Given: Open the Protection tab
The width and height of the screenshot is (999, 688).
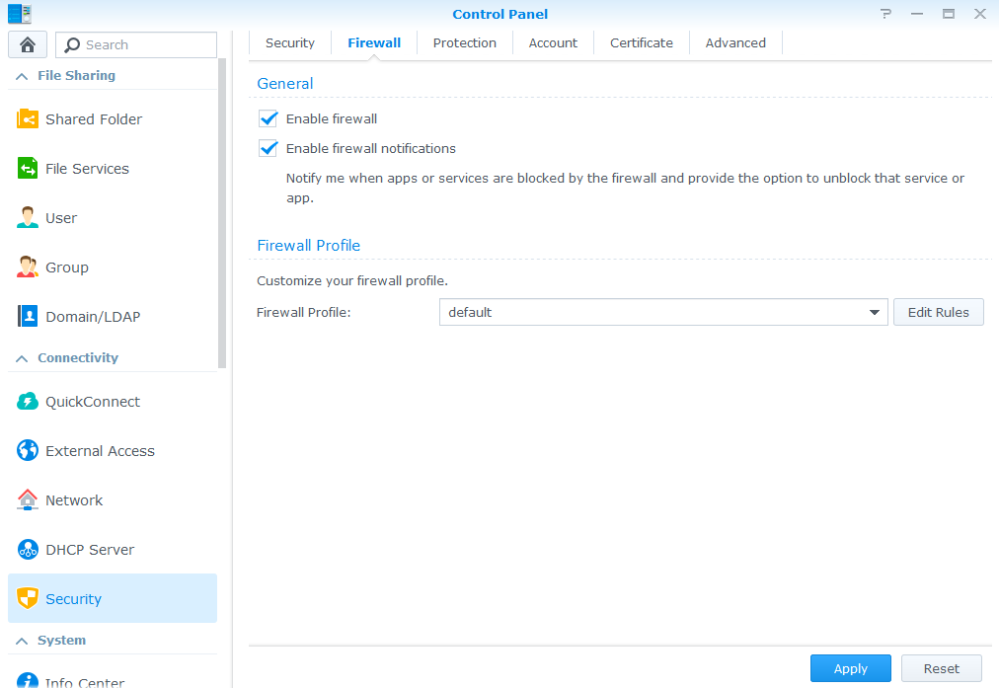Looking at the screenshot, I should [464, 42].
